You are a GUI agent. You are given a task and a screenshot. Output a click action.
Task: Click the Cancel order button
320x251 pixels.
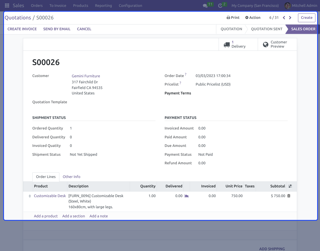click(84, 29)
